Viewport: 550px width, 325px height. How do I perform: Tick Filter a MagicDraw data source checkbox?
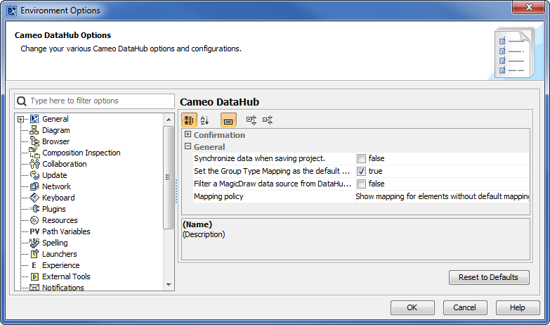click(361, 184)
